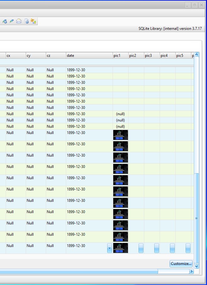The width and height of the screenshot is (207, 285).
Task: Click the plain blue feather toolbar icon
Action: 12,21
